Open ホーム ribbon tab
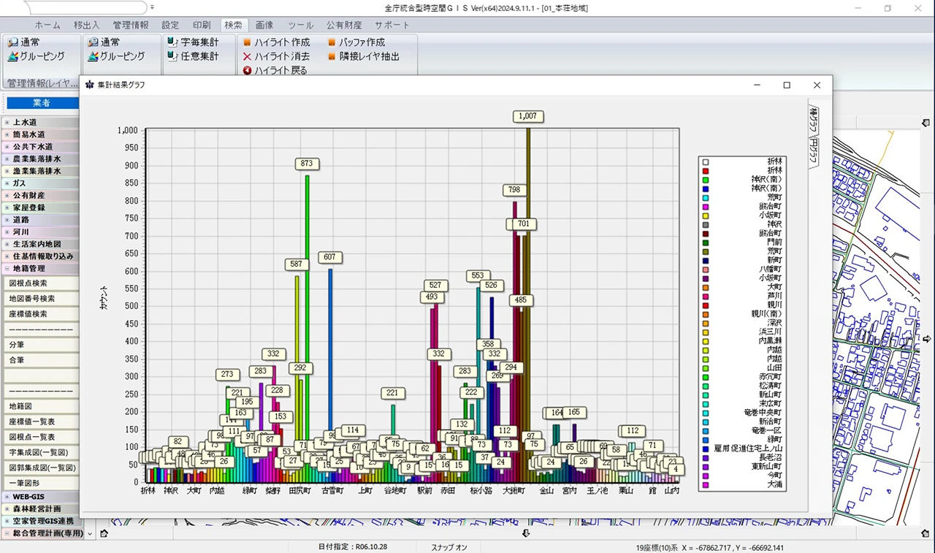Screen dimensions: 935x553 tap(47, 25)
